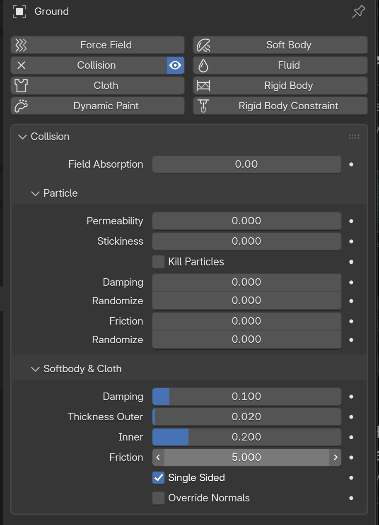Click the Softbody Damping slider 0.100
This screenshot has width=379, height=525.
point(247,397)
